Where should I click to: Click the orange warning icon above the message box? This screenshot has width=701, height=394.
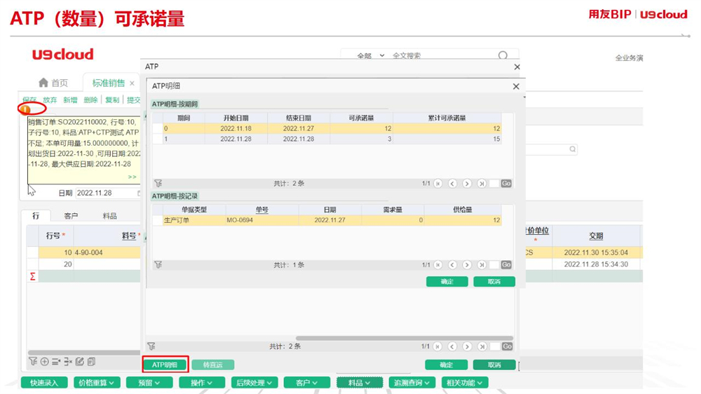tap(25, 109)
